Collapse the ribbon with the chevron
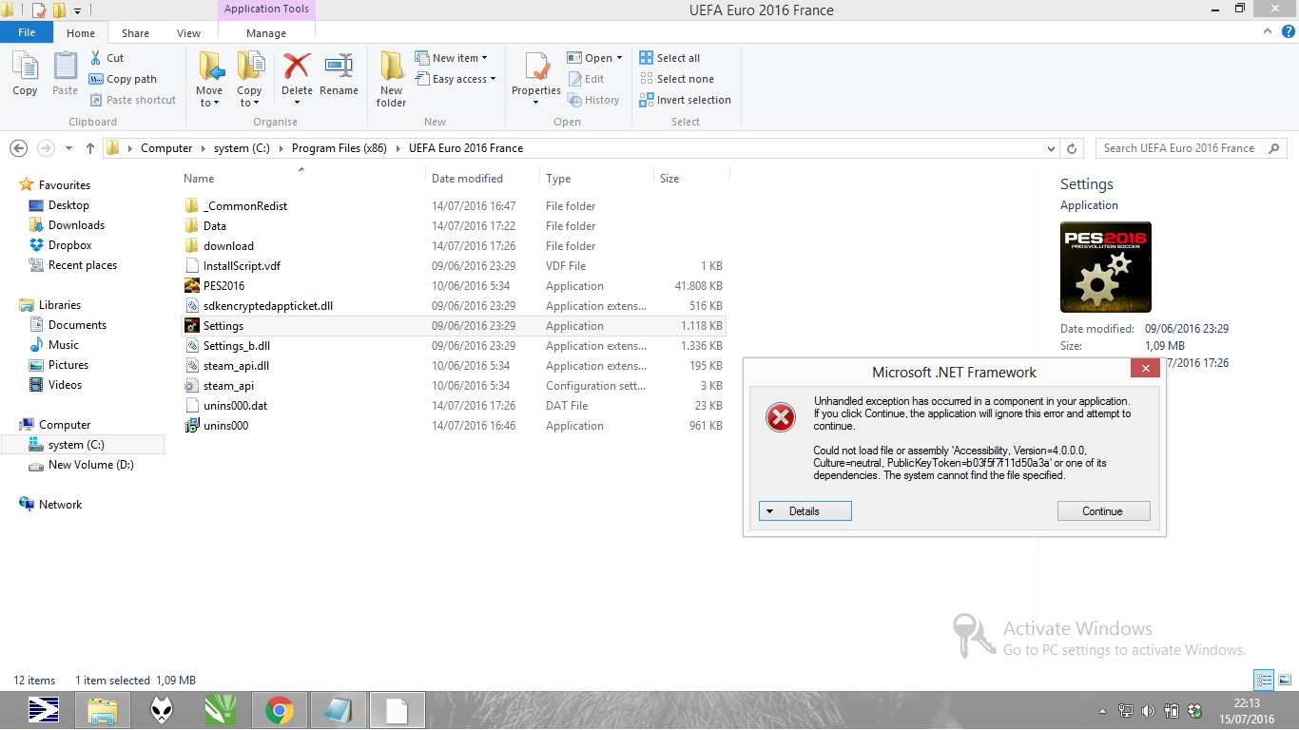1299x730 pixels. coord(1266,32)
